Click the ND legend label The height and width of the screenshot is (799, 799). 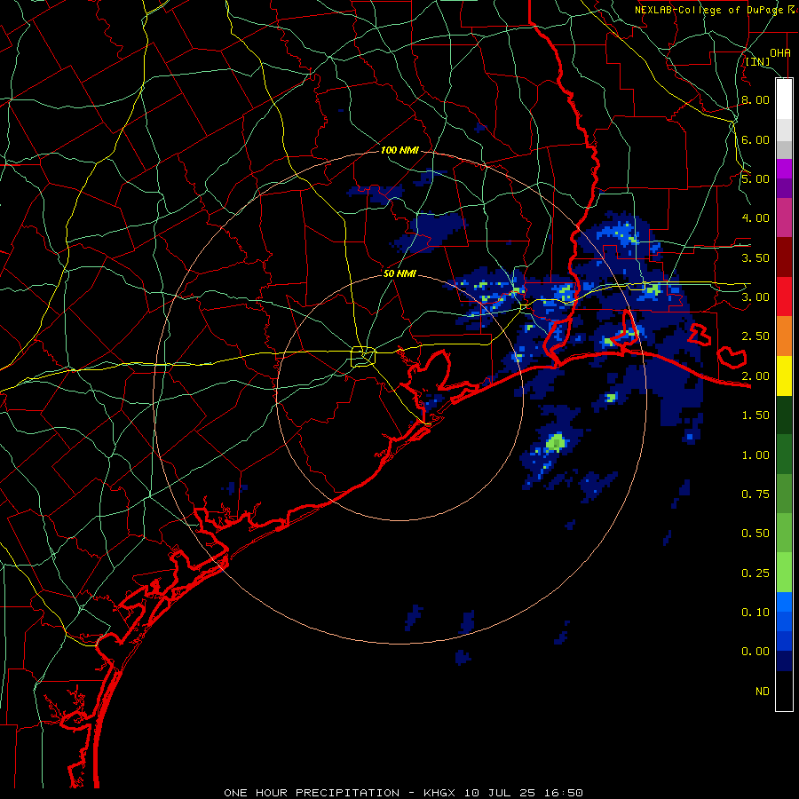tap(763, 692)
